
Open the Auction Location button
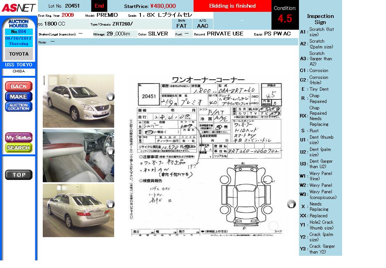click(18, 107)
